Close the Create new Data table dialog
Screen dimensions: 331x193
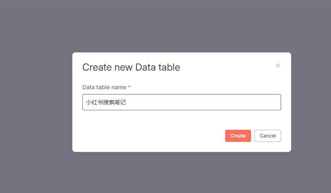278,66
